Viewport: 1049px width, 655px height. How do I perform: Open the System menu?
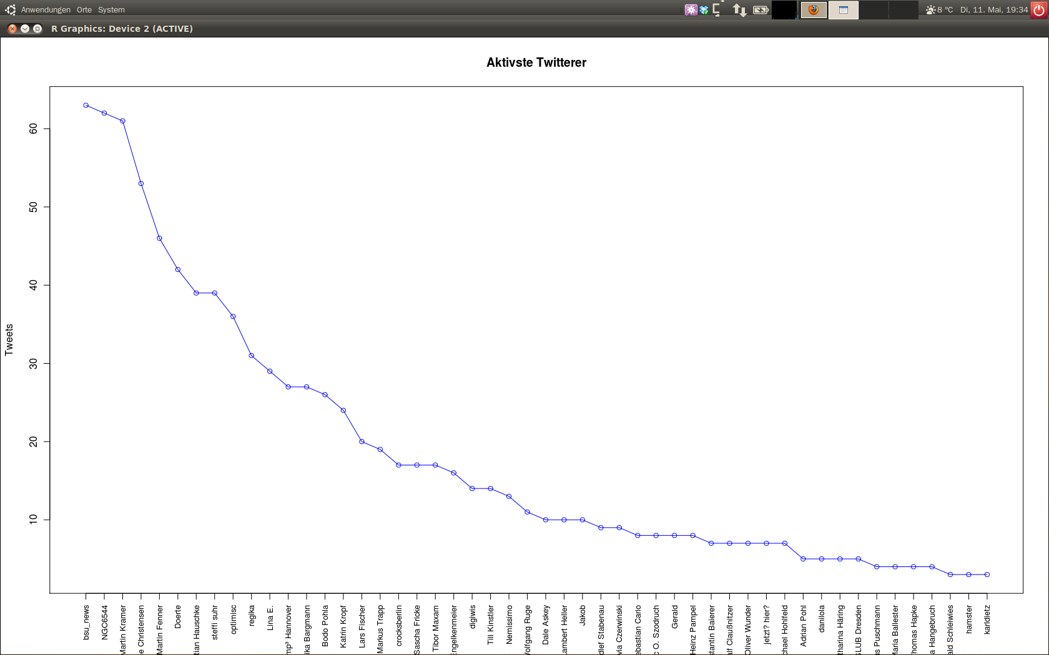click(111, 10)
